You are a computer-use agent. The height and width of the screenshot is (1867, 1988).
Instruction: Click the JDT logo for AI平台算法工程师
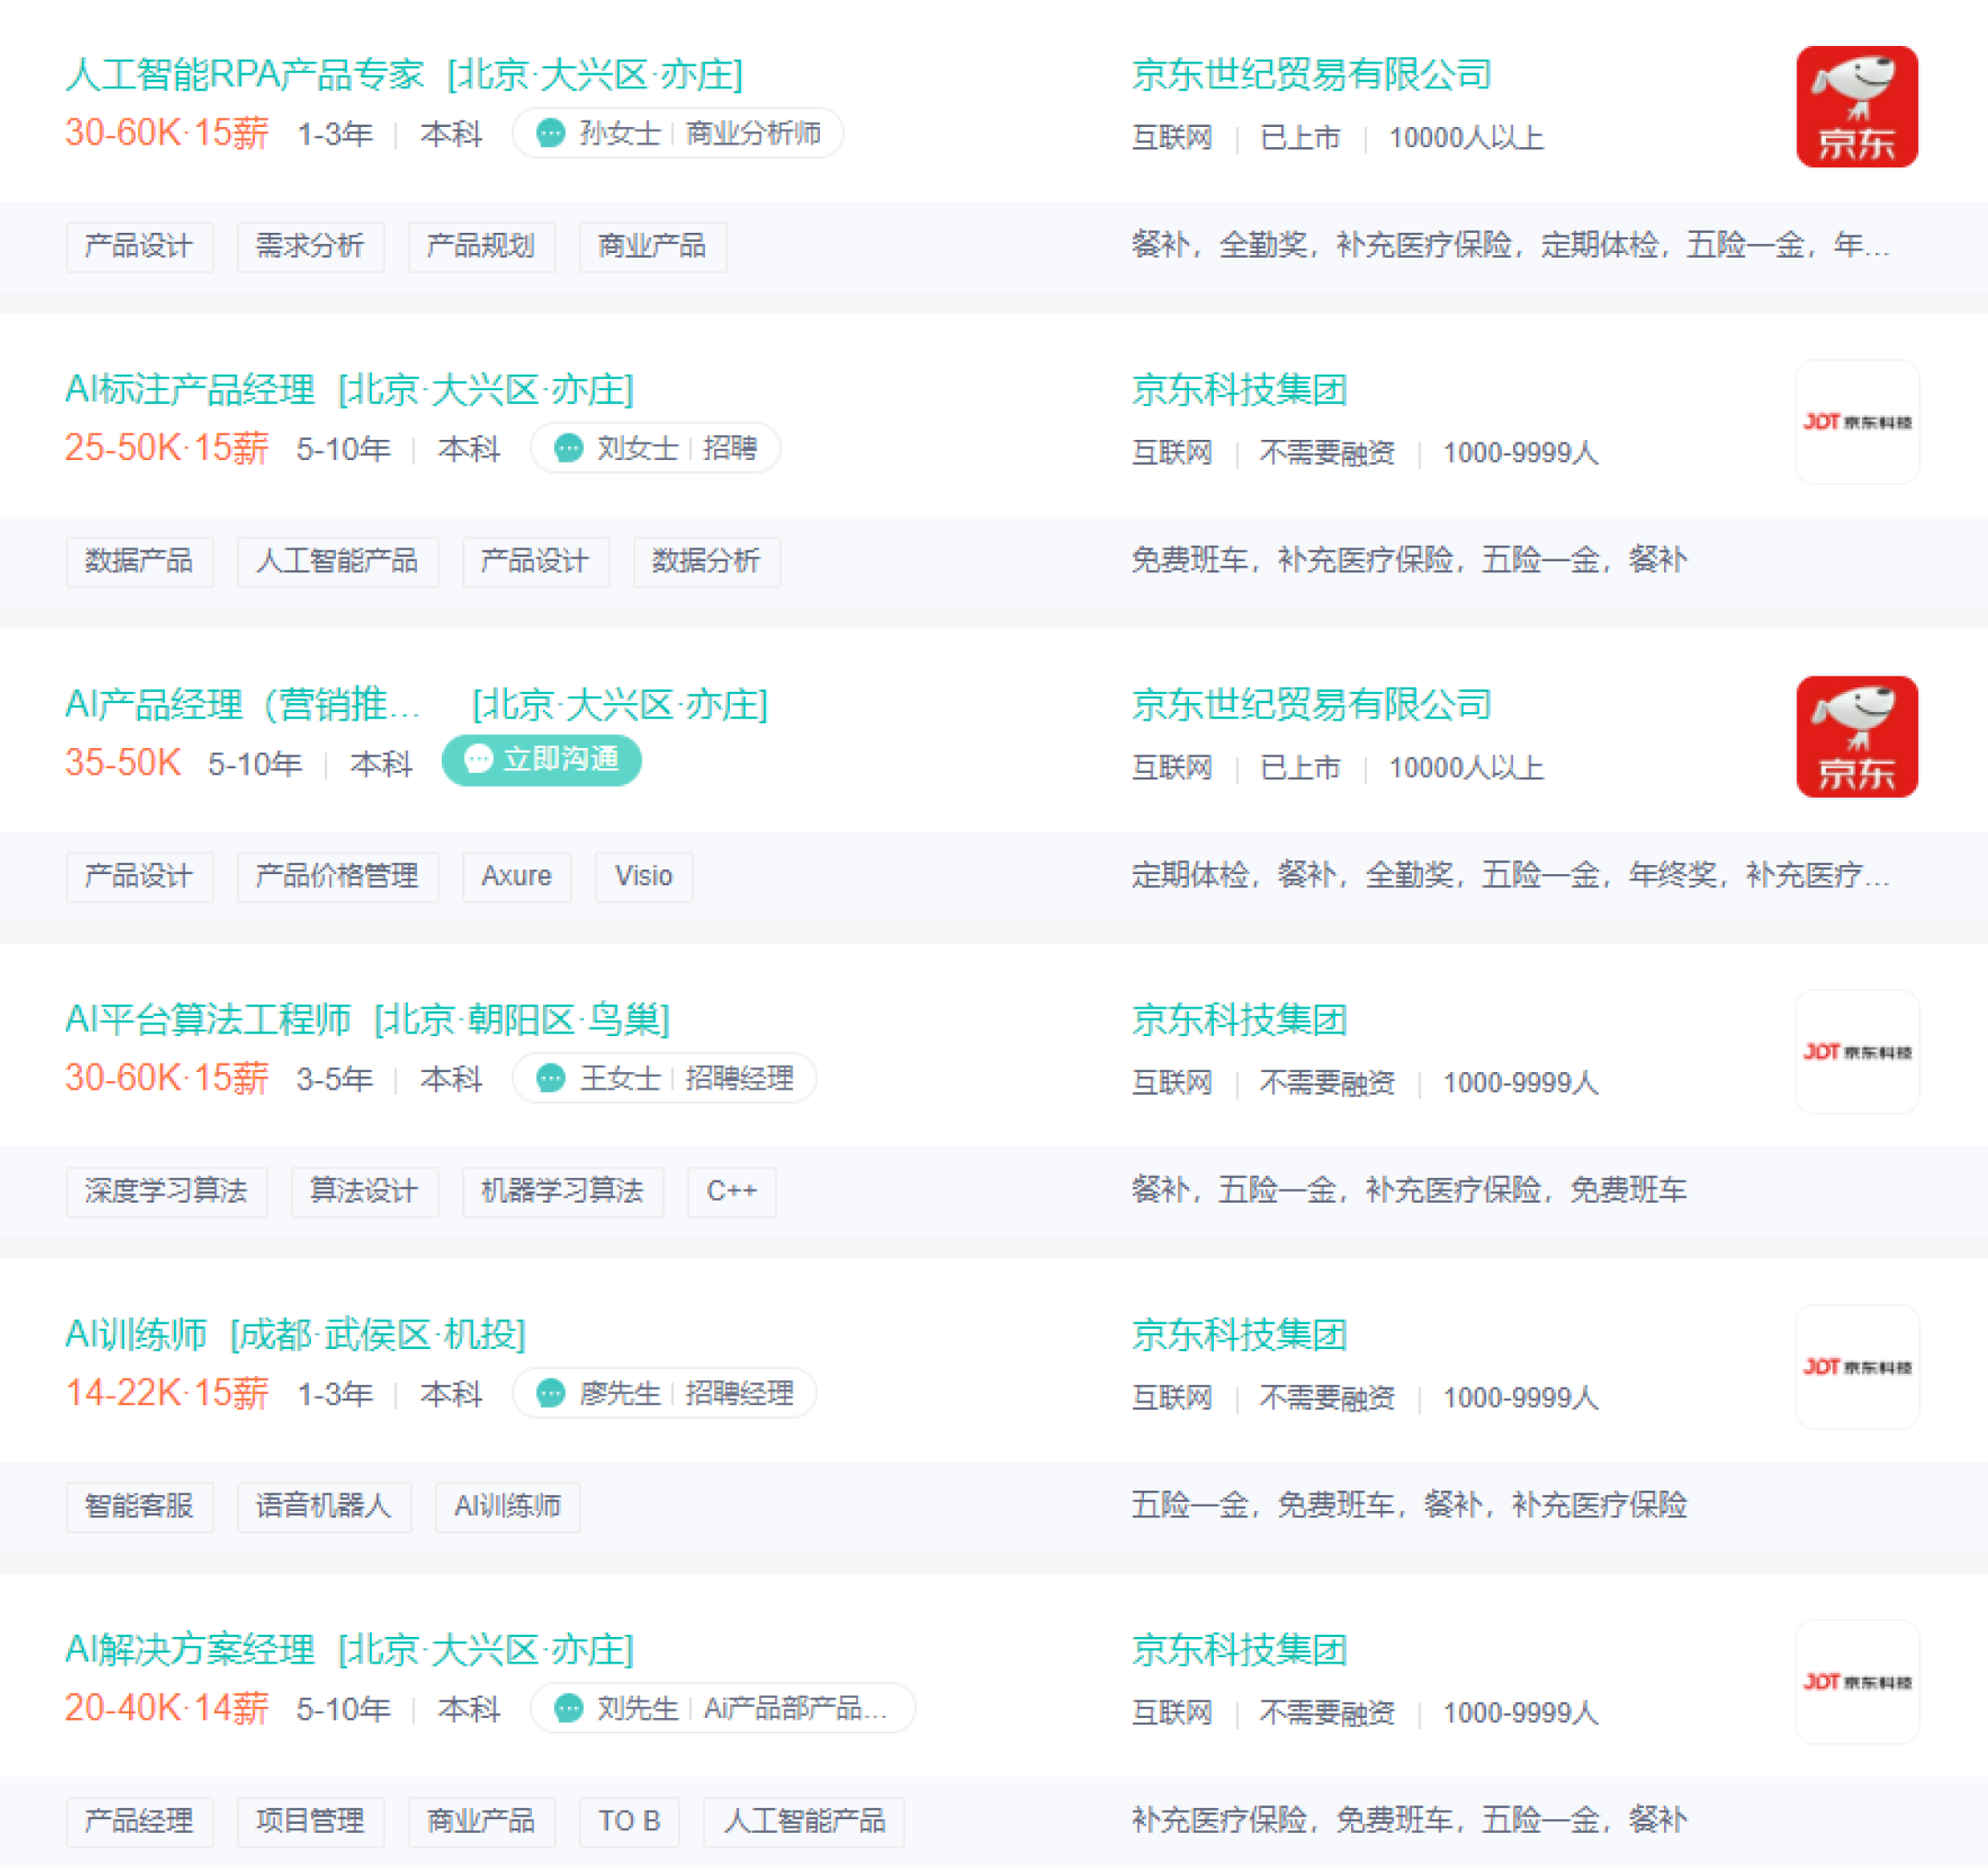click(1857, 1052)
